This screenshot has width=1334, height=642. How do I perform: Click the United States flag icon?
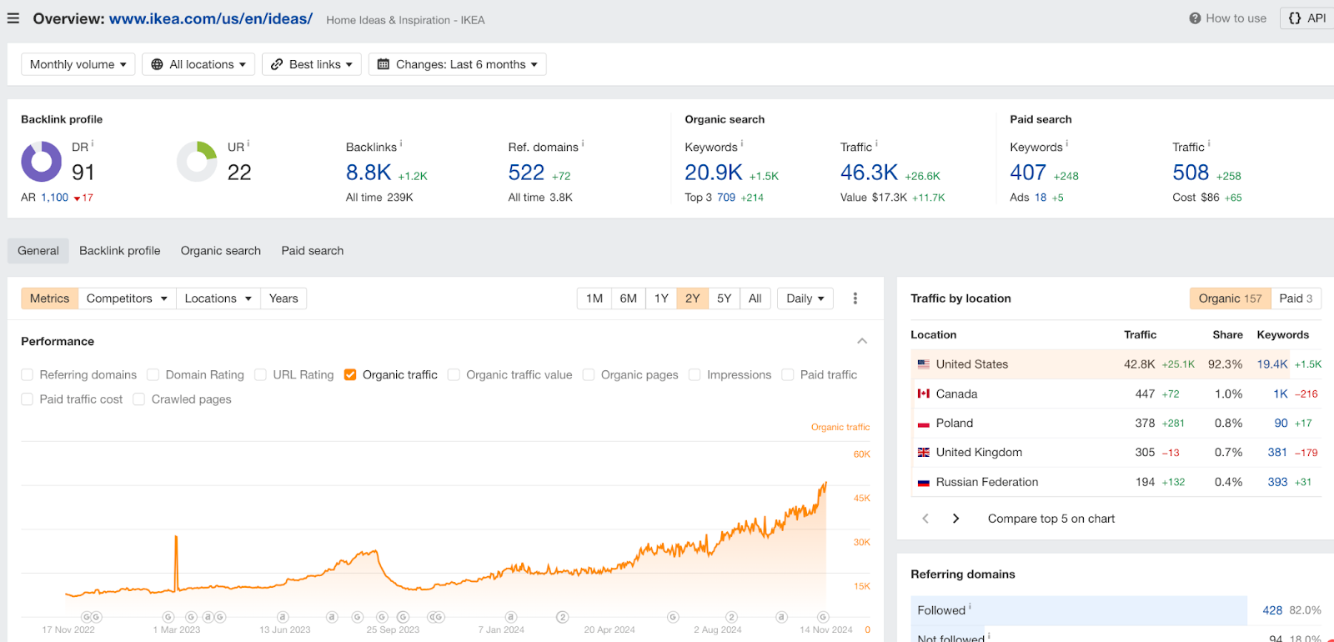click(924, 364)
